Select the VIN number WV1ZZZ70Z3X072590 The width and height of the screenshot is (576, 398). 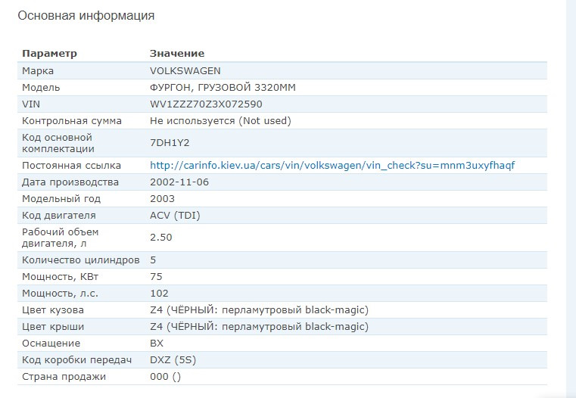click(206, 104)
